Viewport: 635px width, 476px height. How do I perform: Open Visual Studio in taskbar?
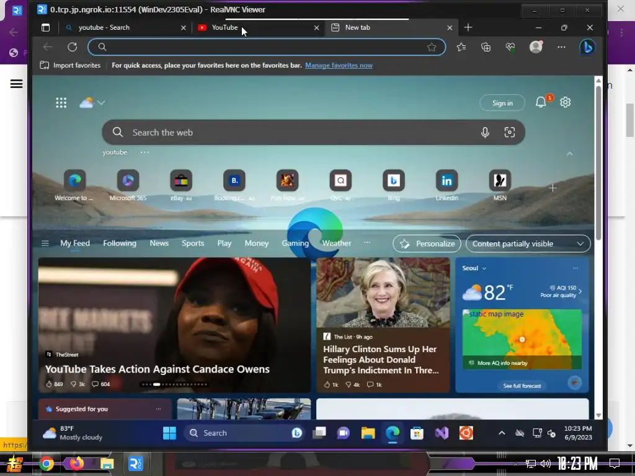(442, 433)
